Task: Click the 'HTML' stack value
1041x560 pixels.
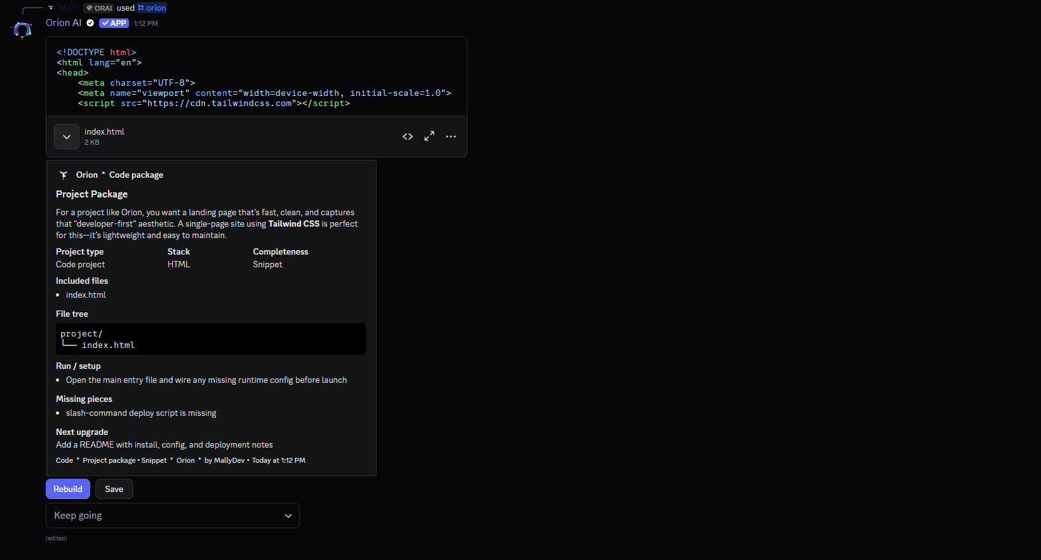Action: pos(178,264)
